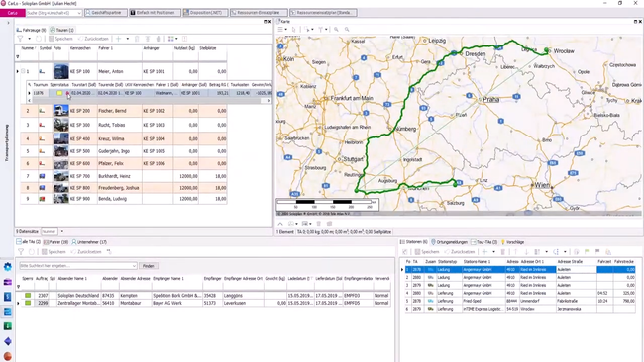Click the Finden button
The image size is (644, 362).
(x=149, y=266)
